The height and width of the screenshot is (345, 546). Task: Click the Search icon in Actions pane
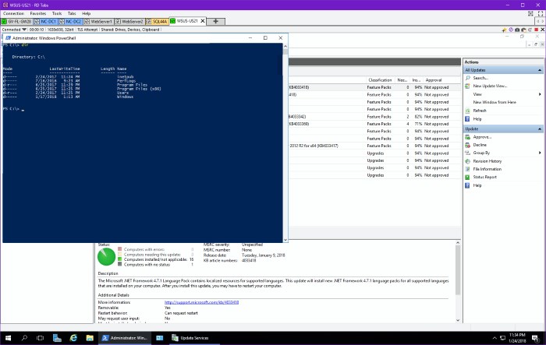(468, 78)
